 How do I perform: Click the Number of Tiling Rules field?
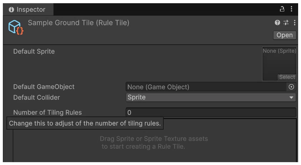pos(211,112)
